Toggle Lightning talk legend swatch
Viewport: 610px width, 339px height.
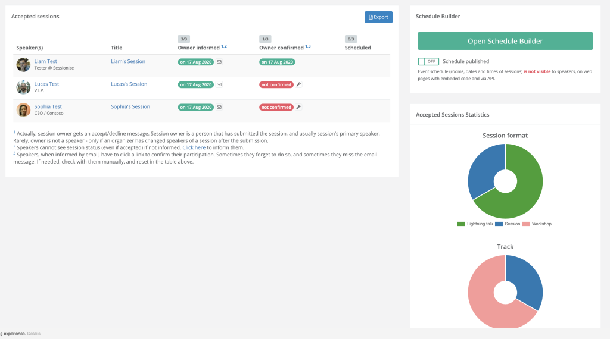click(461, 224)
